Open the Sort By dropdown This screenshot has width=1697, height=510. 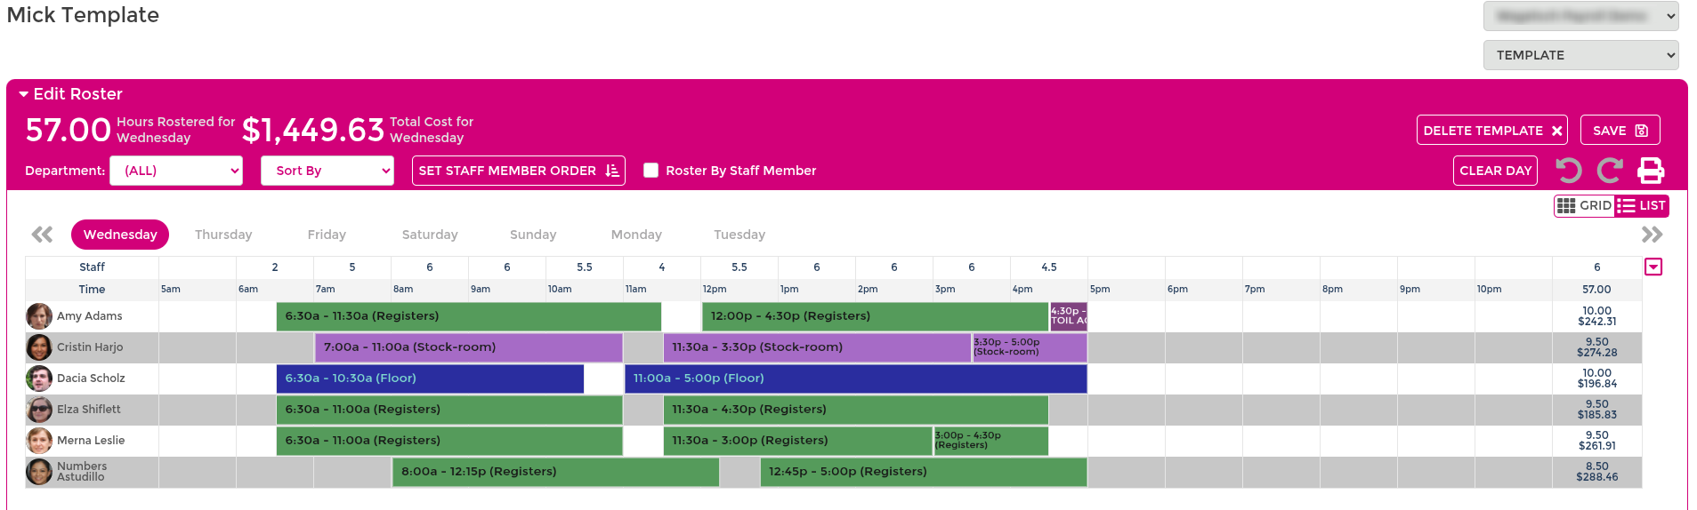327,171
